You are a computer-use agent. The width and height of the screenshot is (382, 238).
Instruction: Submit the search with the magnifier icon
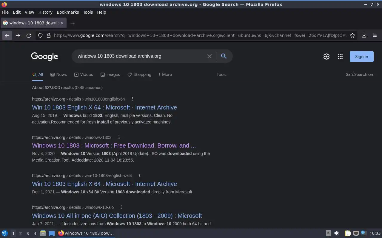pyautogui.click(x=224, y=56)
